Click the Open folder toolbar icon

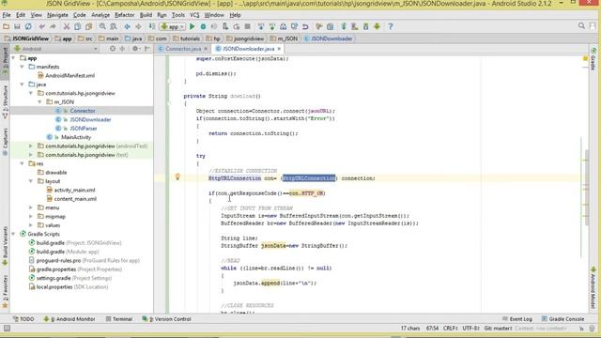point(6,26)
